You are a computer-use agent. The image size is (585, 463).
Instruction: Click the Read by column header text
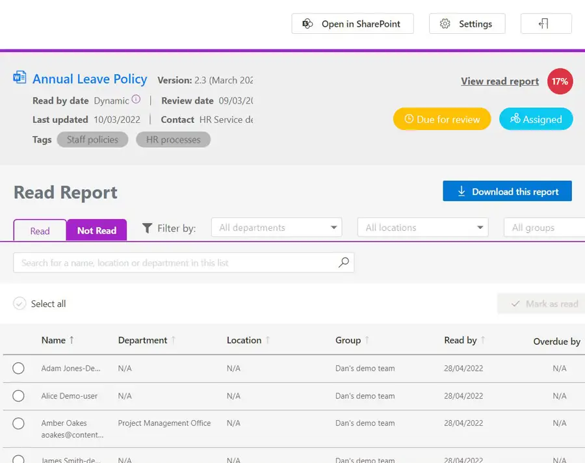(x=460, y=340)
